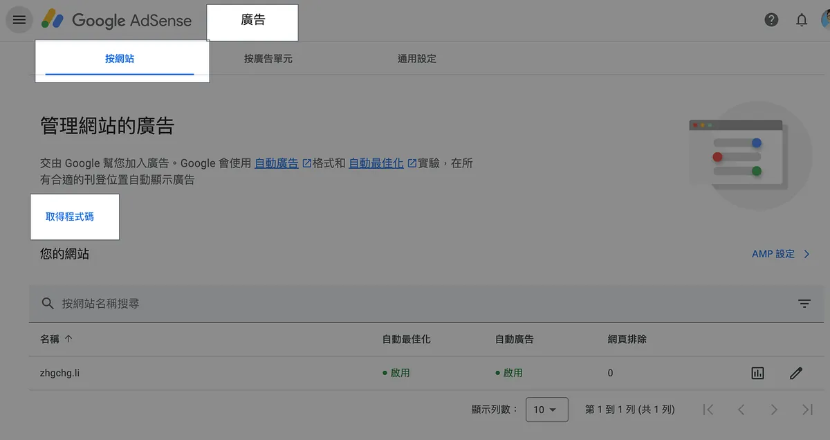Screen dimensions: 830x440
Task: Select the 按網站 tab
Action: tap(120, 59)
